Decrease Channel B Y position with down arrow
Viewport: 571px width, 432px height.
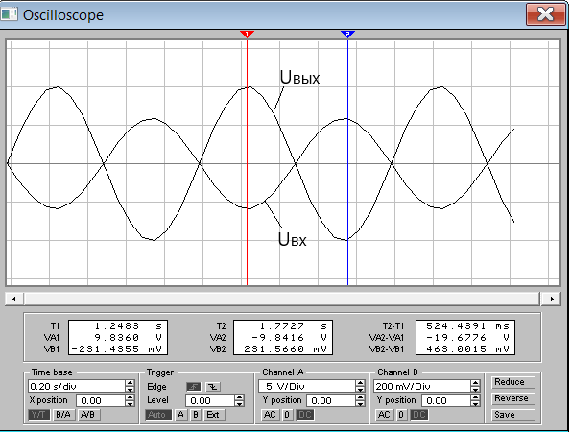[475, 403]
